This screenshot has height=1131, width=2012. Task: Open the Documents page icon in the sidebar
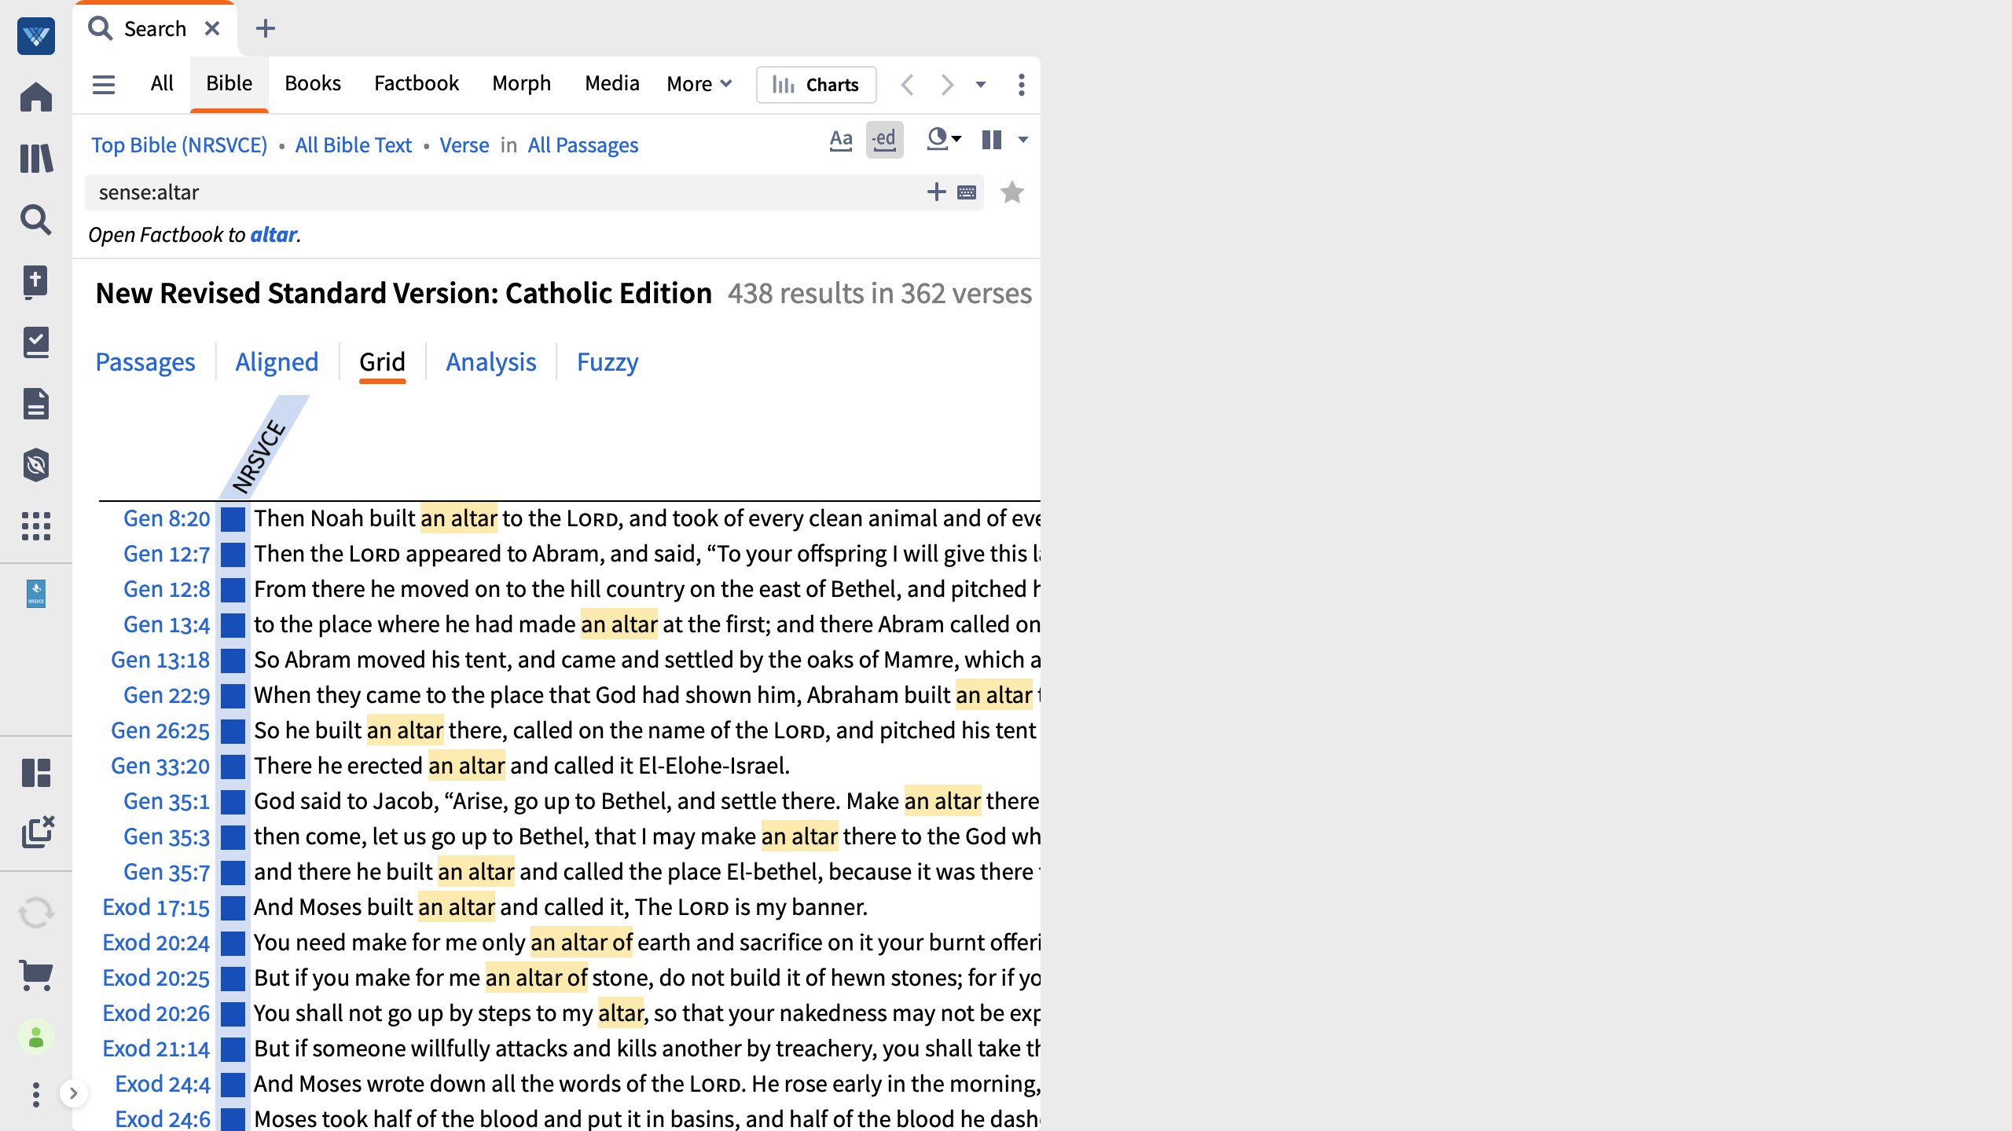click(36, 404)
